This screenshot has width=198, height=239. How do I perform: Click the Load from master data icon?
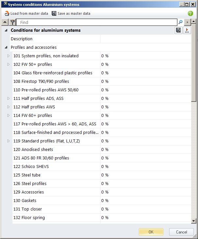(7, 13)
